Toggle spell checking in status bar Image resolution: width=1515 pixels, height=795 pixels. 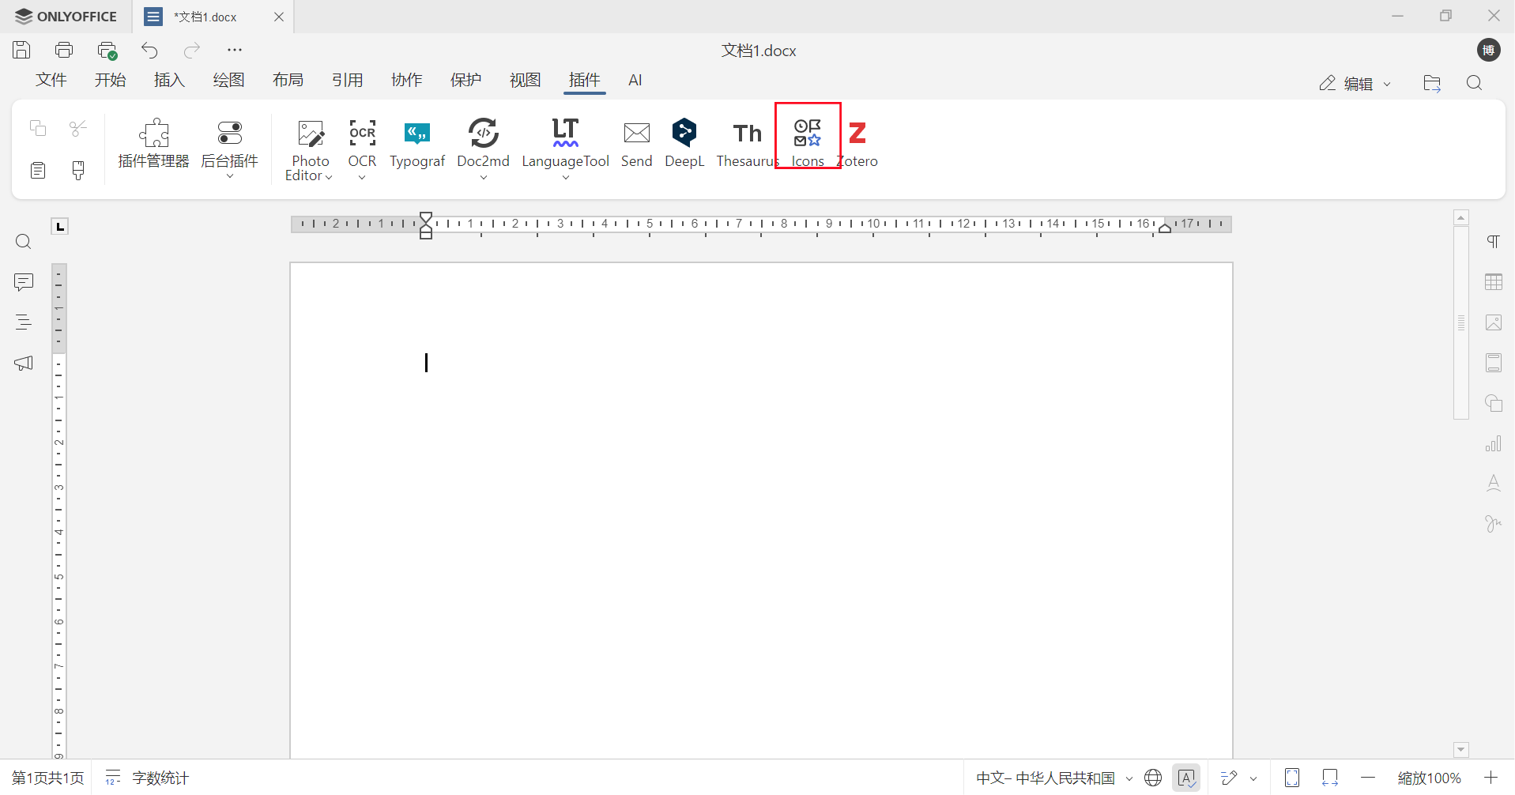pos(1186,778)
